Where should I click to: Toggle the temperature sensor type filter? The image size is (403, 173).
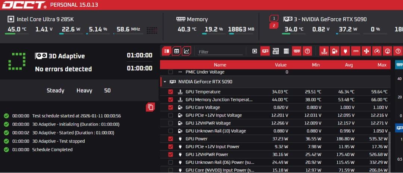point(324,51)
